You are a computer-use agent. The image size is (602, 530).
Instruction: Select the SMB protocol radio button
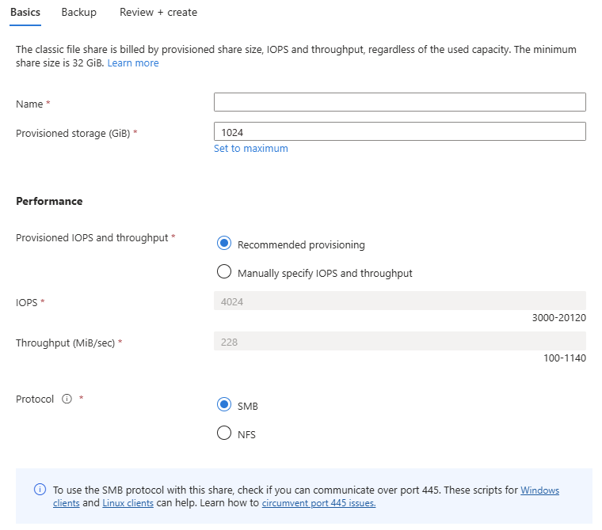[x=224, y=404]
